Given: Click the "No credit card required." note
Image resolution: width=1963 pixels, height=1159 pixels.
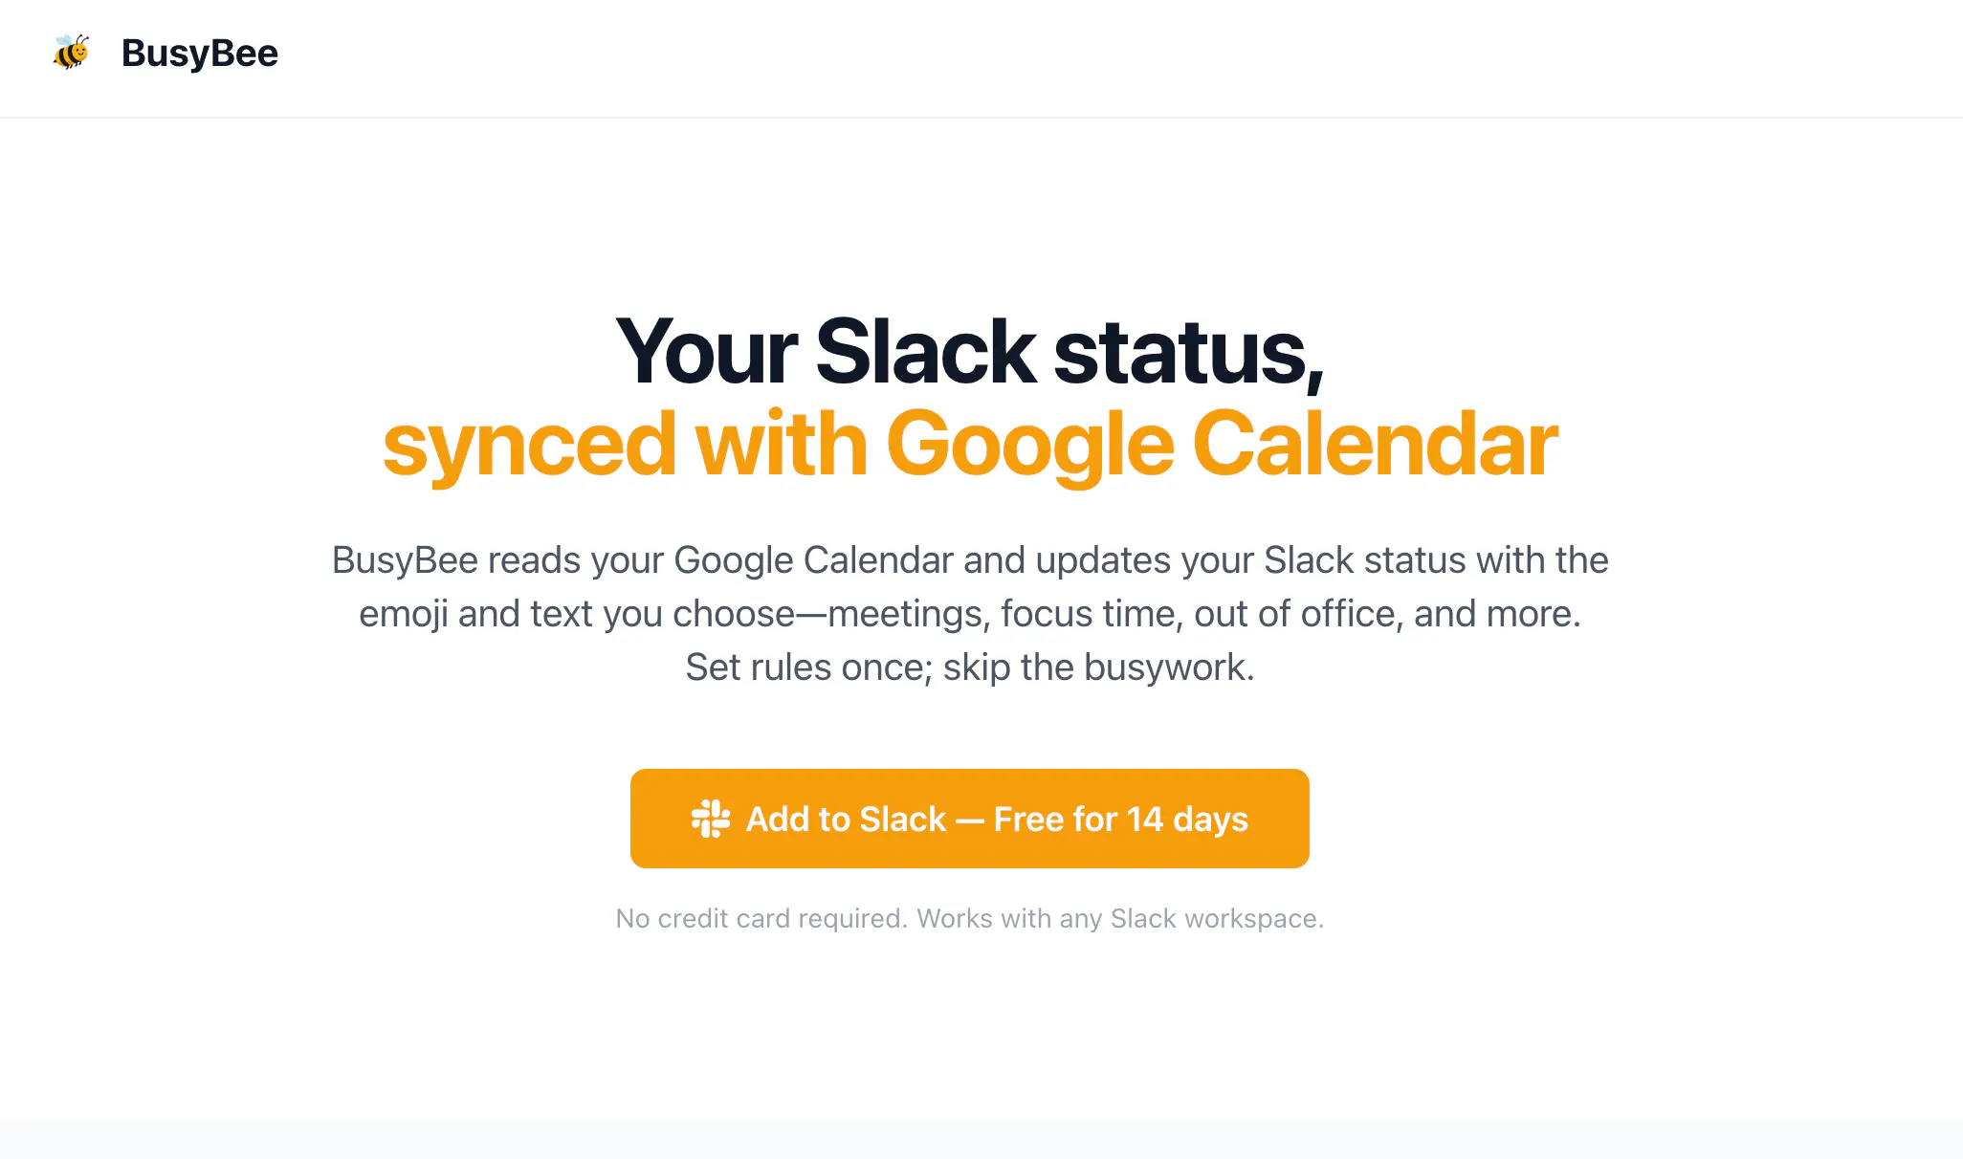Looking at the screenshot, I should pyautogui.click(x=761, y=918).
